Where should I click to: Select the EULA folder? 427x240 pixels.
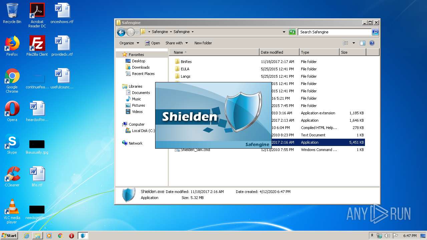pyautogui.click(x=185, y=69)
